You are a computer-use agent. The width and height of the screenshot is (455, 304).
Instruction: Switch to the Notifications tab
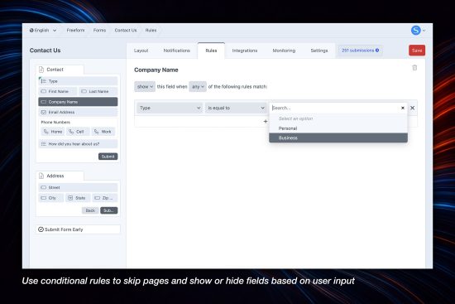[177, 51]
